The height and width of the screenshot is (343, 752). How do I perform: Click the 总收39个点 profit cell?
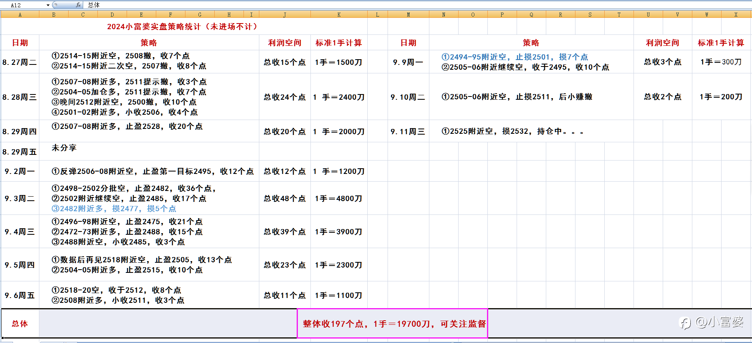(285, 232)
